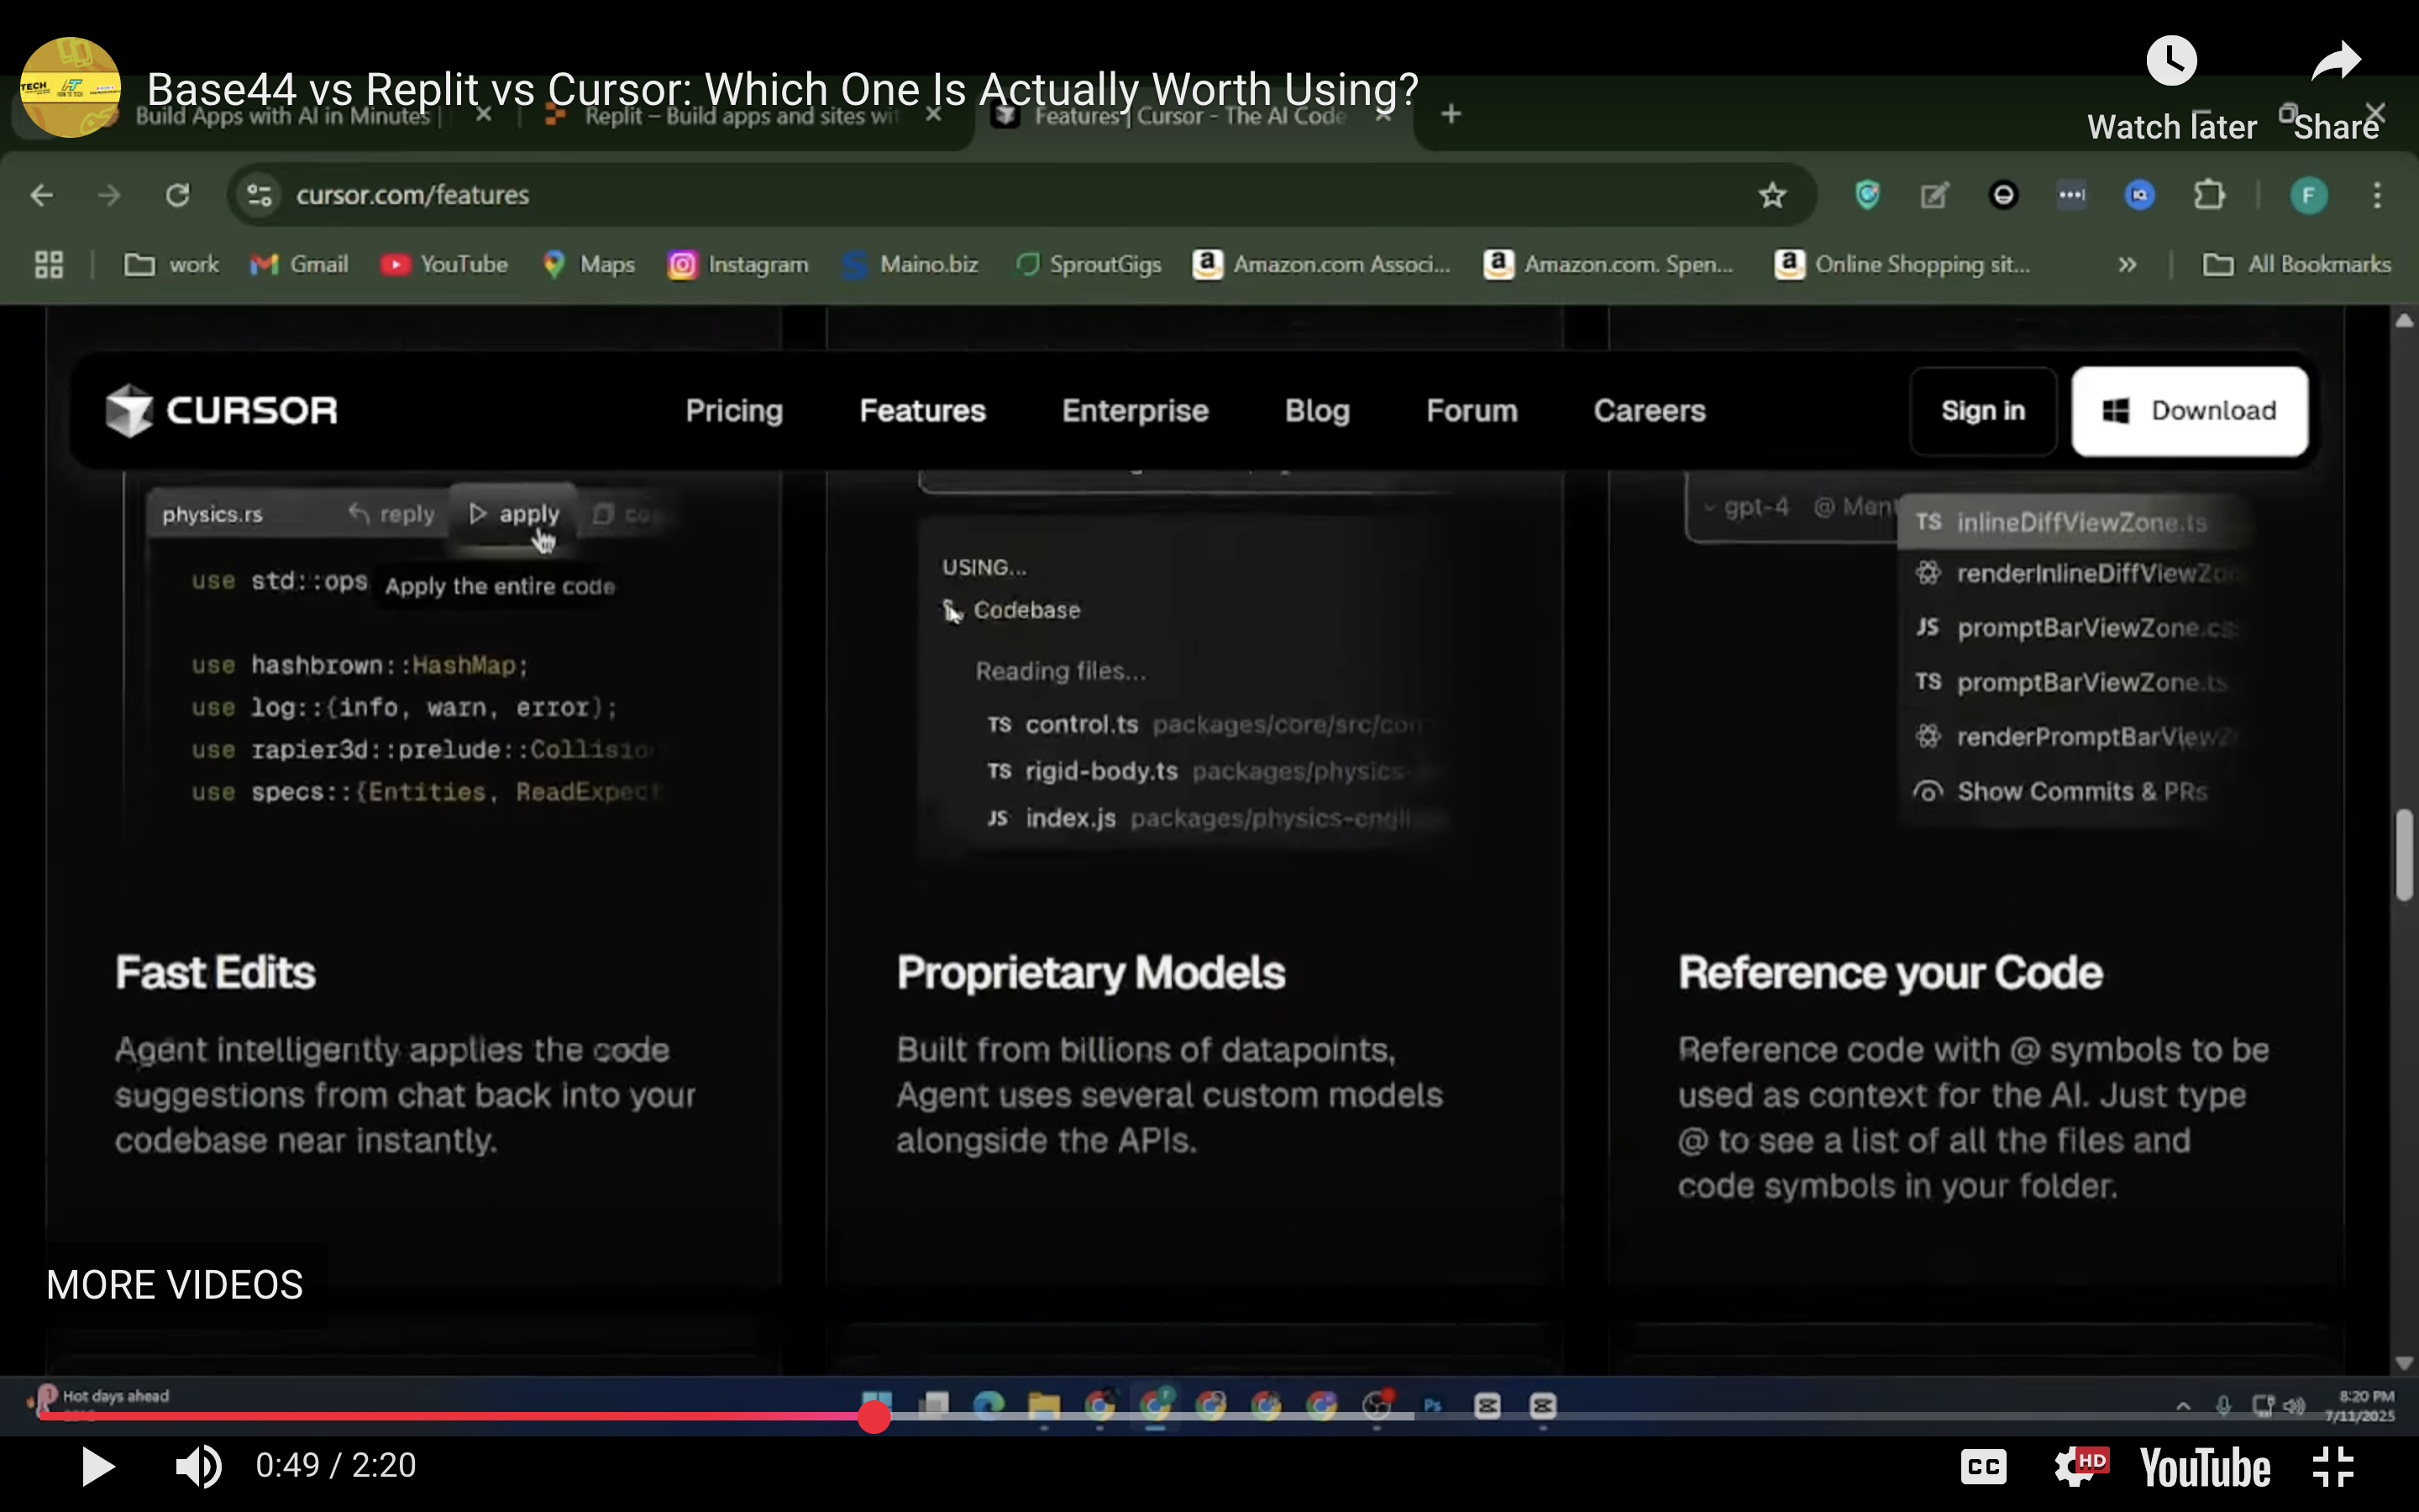
Task: Open the Maino.biz bookmark
Action: tap(910, 265)
